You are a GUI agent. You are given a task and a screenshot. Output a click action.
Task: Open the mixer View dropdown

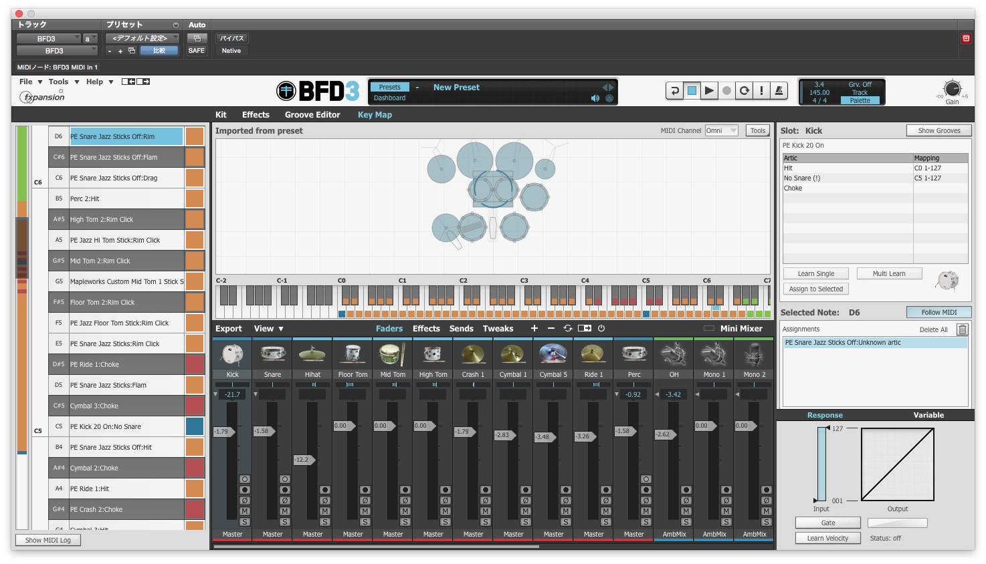[x=268, y=328]
